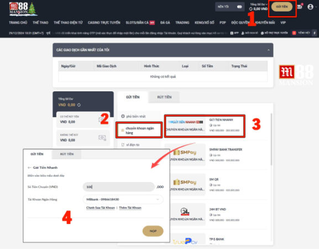Click the Vietnam flag language icon
Viewport: 319px width, 249px height.
(294, 33)
